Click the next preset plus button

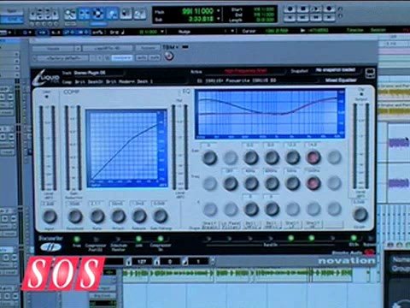[100, 58]
